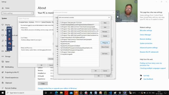
Task: Open Projecting to this PC settings
Action: tap(12, 72)
